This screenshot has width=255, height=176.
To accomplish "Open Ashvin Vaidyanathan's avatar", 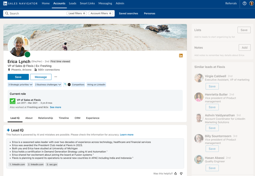I will point(199,118).
